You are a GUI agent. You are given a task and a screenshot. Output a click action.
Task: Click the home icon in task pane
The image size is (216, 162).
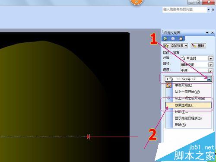[181, 38]
